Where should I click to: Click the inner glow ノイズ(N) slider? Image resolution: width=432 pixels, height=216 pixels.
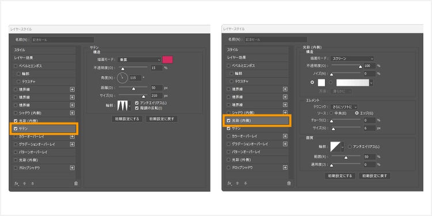click(x=346, y=74)
